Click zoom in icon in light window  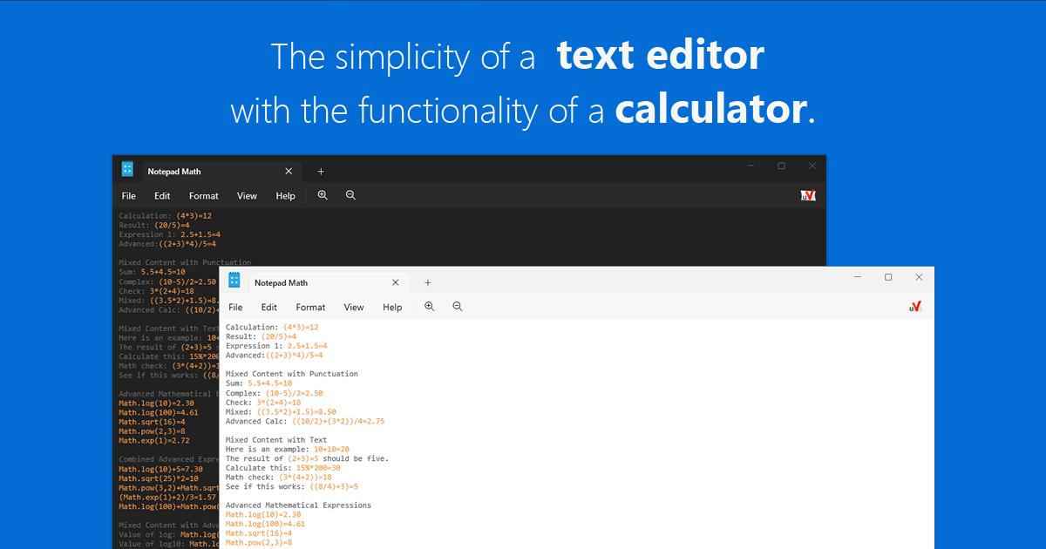click(x=429, y=307)
